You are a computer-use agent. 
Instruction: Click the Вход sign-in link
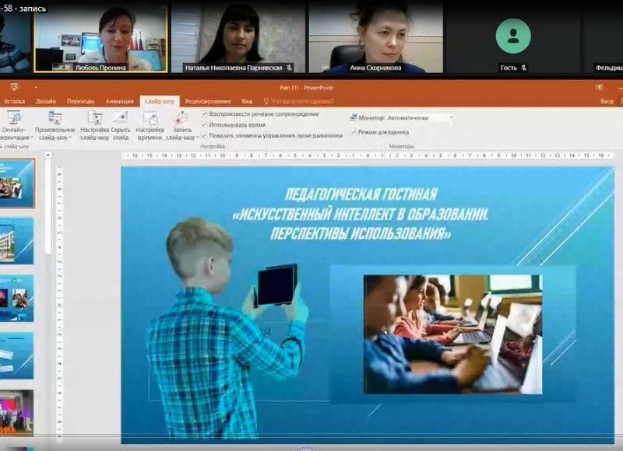point(607,101)
